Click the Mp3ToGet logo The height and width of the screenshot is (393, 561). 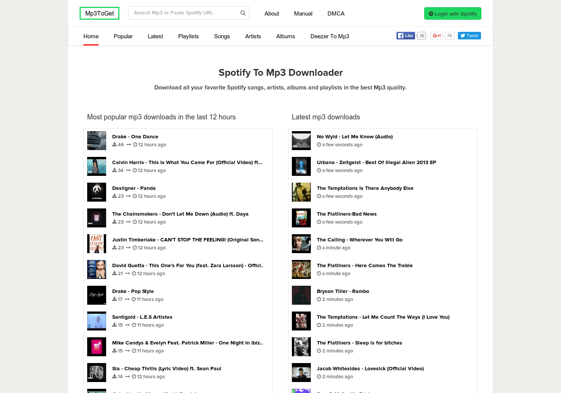(x=99, y=13)
